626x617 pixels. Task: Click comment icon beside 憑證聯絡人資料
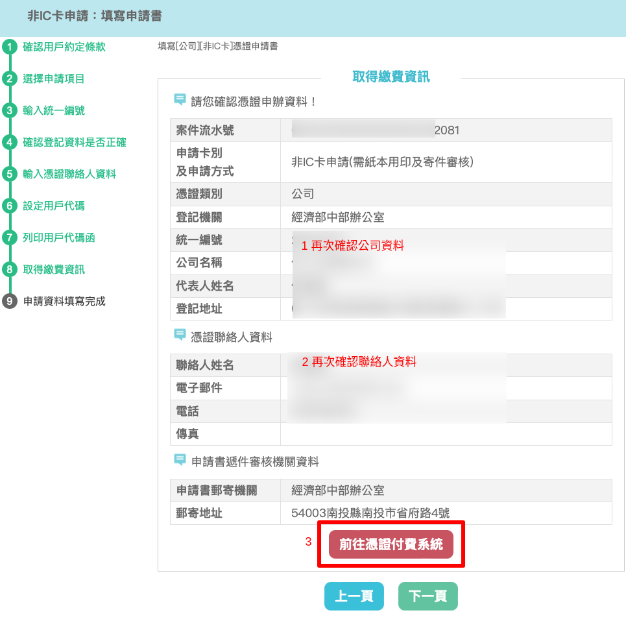pos(180,335)
